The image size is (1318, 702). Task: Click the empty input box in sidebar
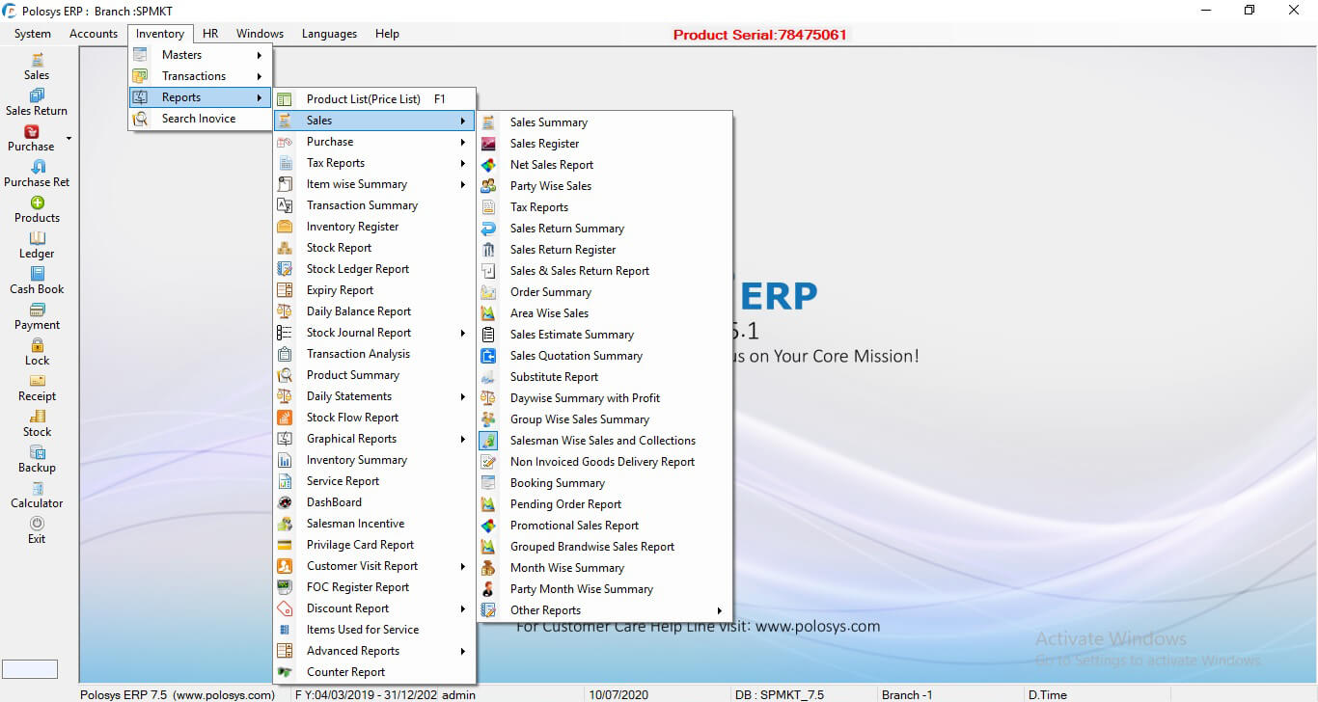(30, 669)
